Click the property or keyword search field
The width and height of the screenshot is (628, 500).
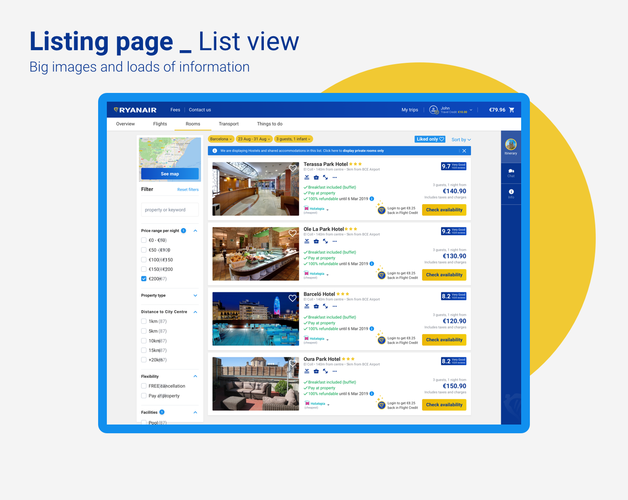[170, 210]
